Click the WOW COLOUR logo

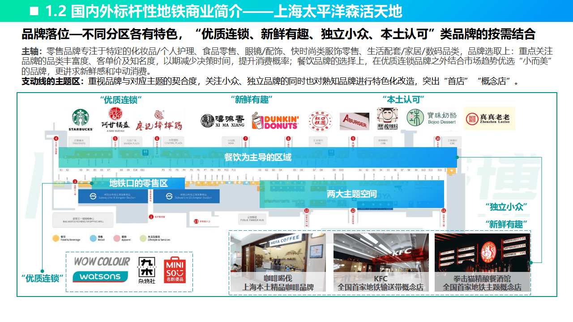(102, 261)
